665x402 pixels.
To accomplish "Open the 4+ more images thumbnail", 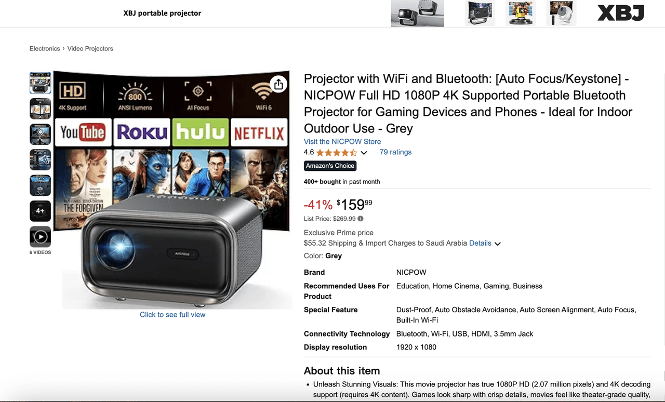I will click(41, 211).
